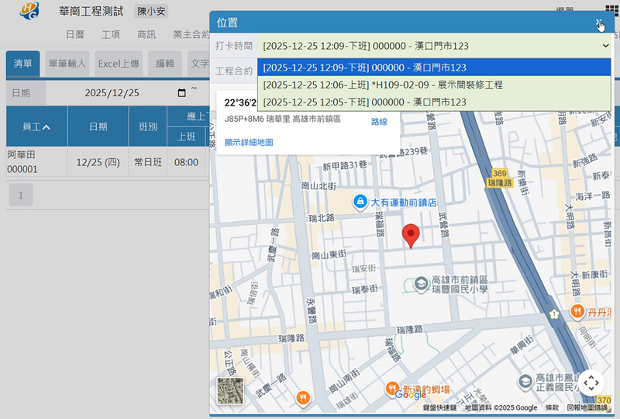Viewport: 620px width, 419px height.
Task: Go to page 1 button
Action: [x=21, y=195]
